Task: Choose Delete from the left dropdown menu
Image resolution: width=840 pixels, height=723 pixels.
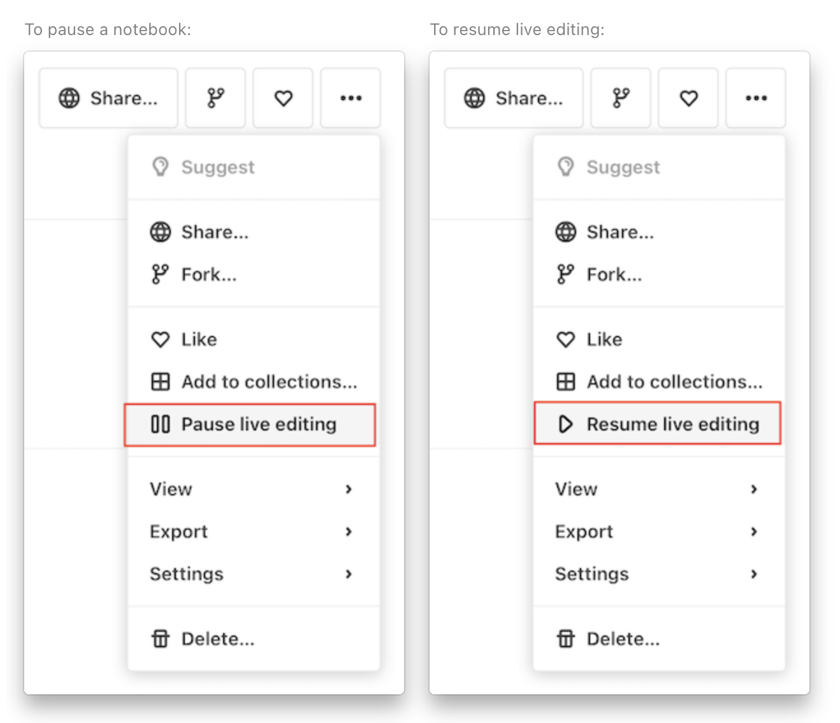Action: coord(217,638)
